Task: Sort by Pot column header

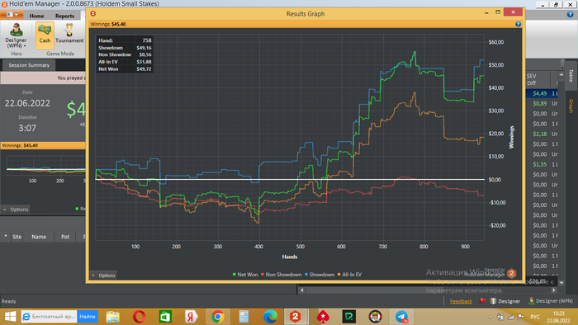Action: pyautogui.click(x=65, y=237)
